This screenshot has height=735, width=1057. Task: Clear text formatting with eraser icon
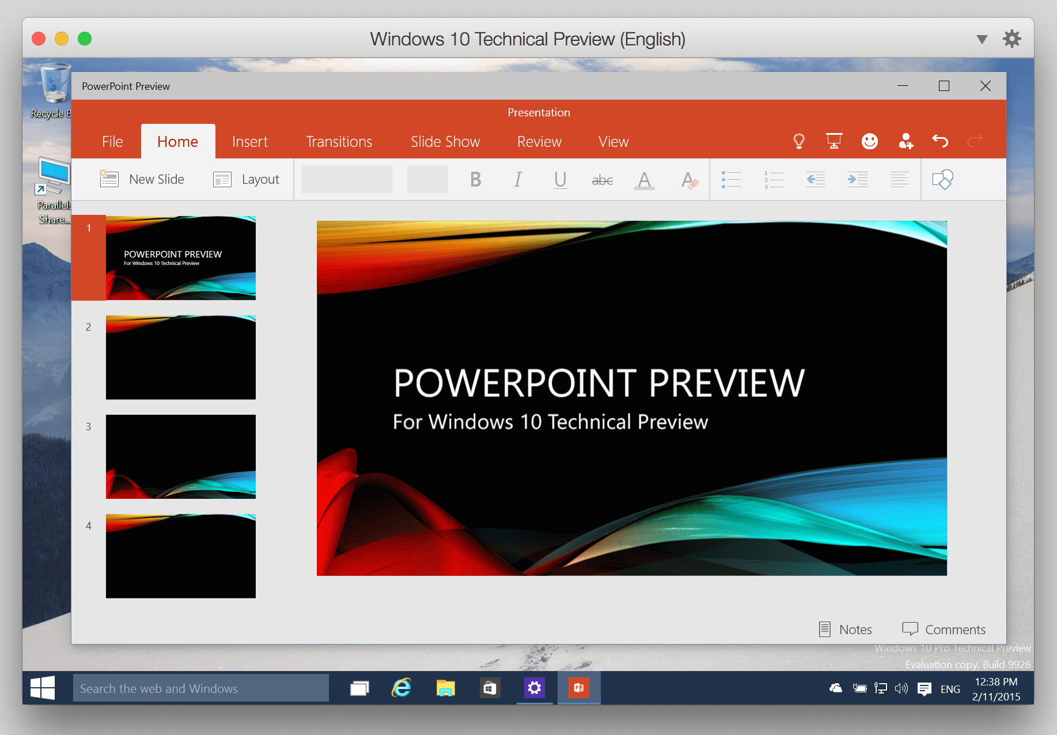coord(689,180)
